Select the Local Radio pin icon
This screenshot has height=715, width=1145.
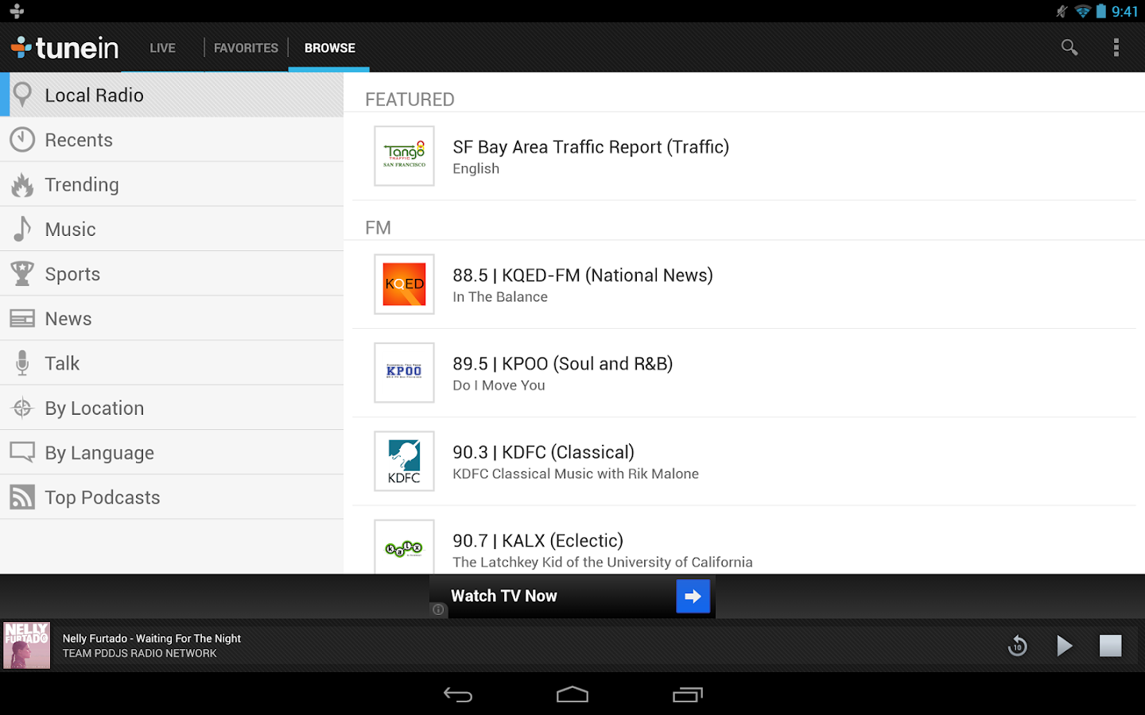point(22,95)
